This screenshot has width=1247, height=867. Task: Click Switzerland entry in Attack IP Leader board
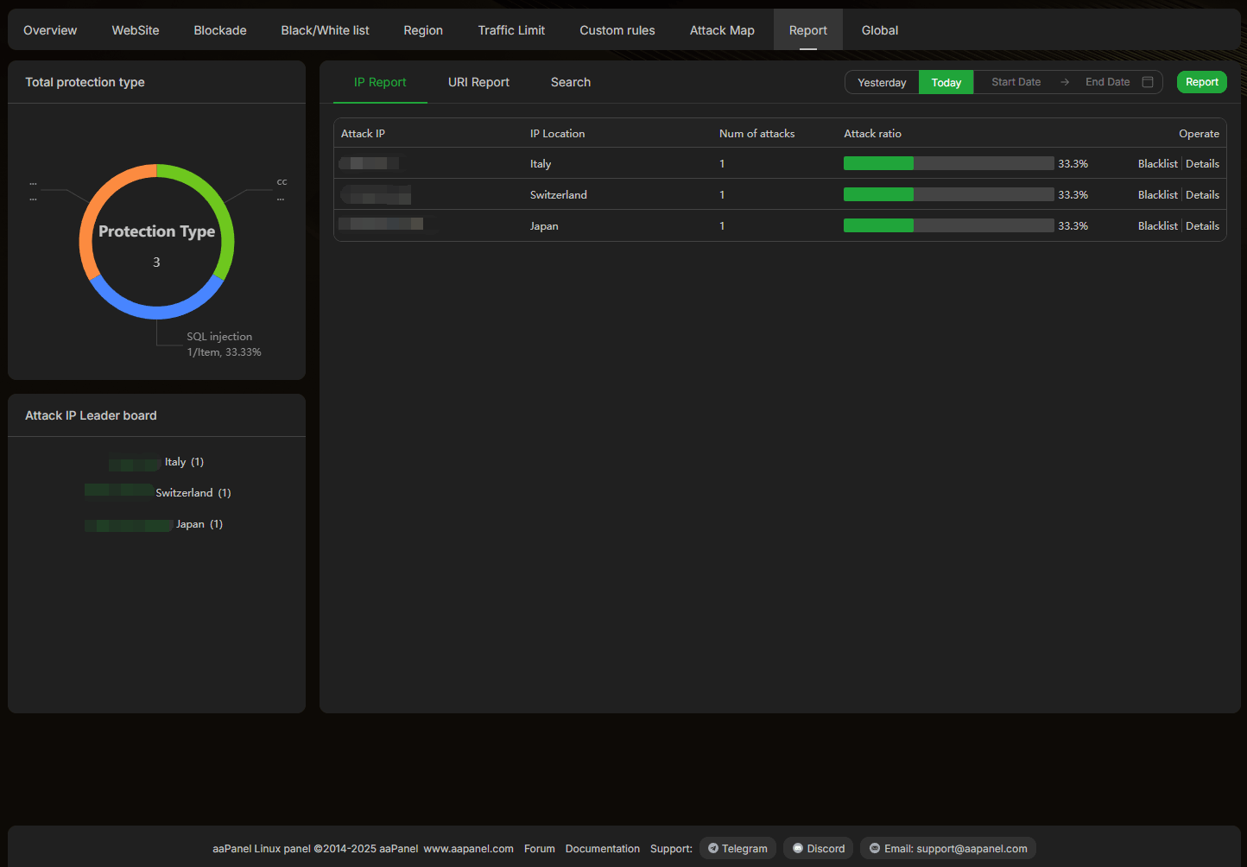click(183, 493)
